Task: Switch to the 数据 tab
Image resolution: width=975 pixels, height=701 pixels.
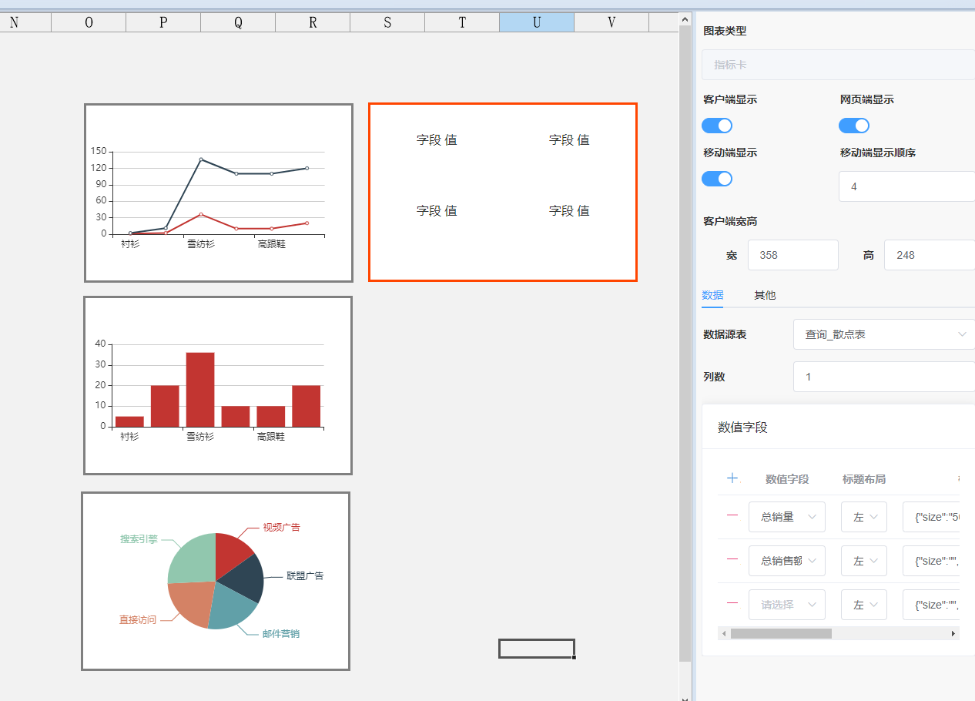Action: pos(712,295)
